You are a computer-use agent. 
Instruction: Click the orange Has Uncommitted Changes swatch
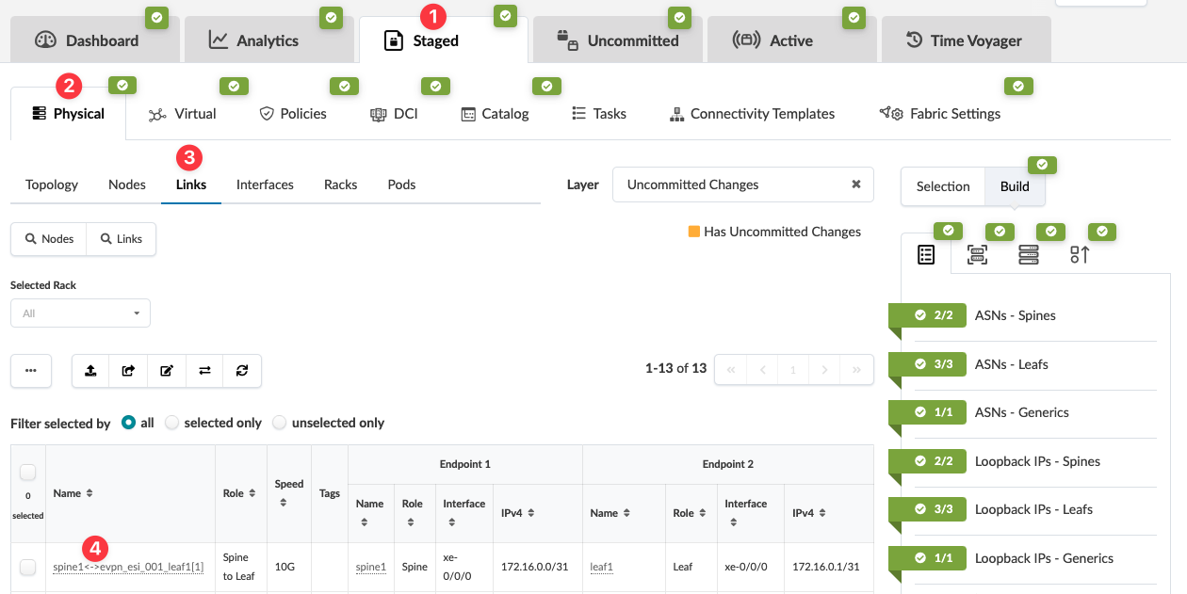[694, 232]
